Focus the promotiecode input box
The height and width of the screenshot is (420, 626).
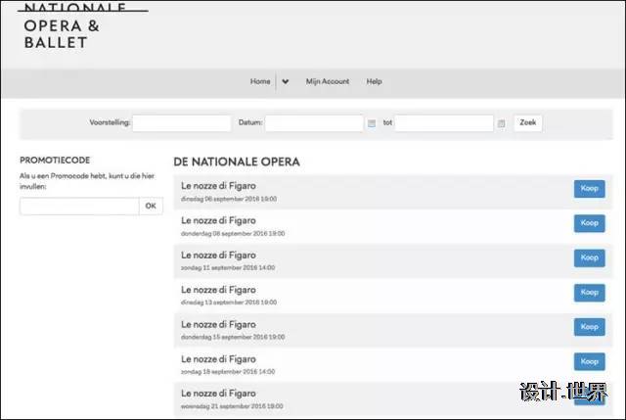tap(79, 207)
